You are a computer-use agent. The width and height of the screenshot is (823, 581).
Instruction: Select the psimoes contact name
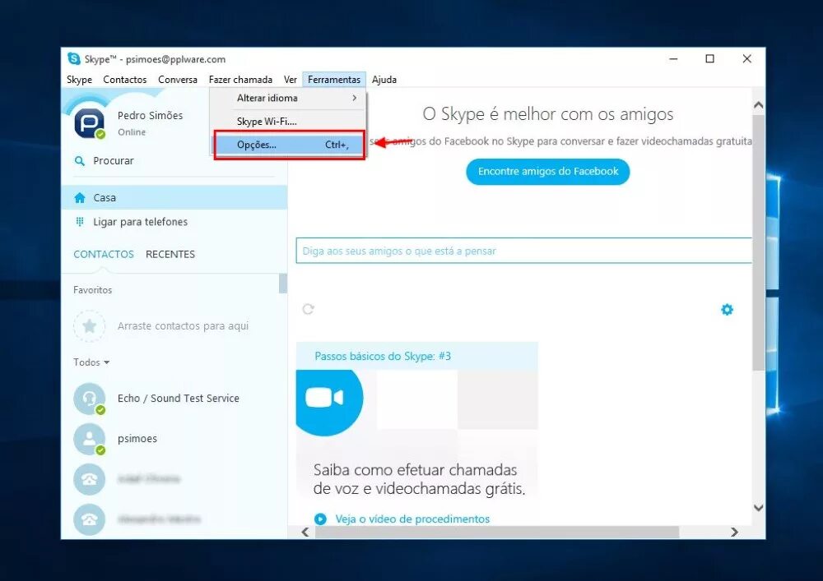click(x=137, y=439)
